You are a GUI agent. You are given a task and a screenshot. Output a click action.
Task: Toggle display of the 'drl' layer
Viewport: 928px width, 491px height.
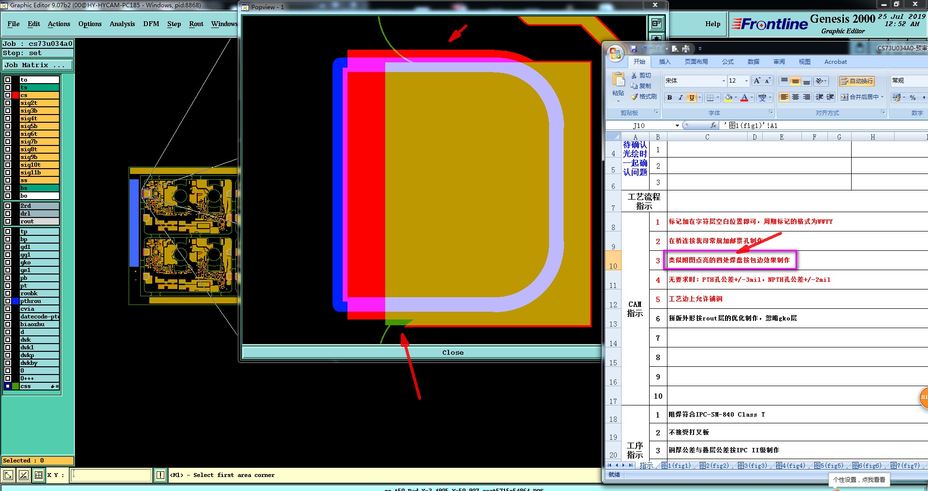coord(8,214)
